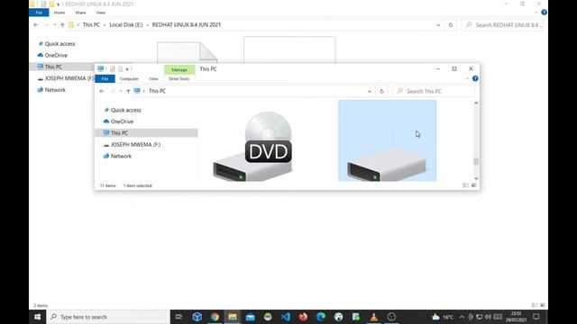577x324 pixels.
Task: Click Properties icon in This PC title bar
Action: [x=112, y=69]
